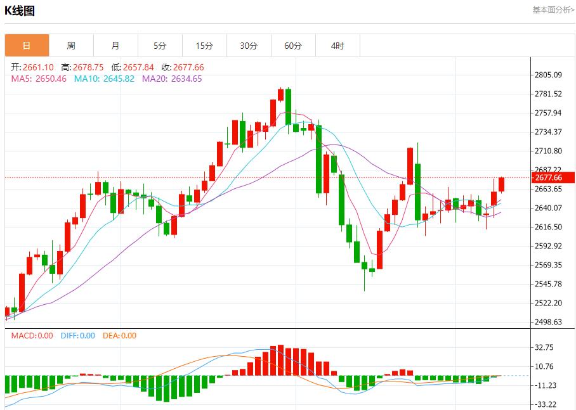Click the red 2677.66 current price tag
Image resolution: width=576 pixels, height=410 pixels.
549,178
